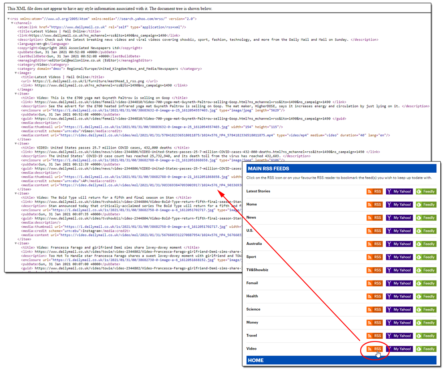This screenshot has height=371, width=448.
Task: Open the Australia RSS feed
Action: (374, 244)
